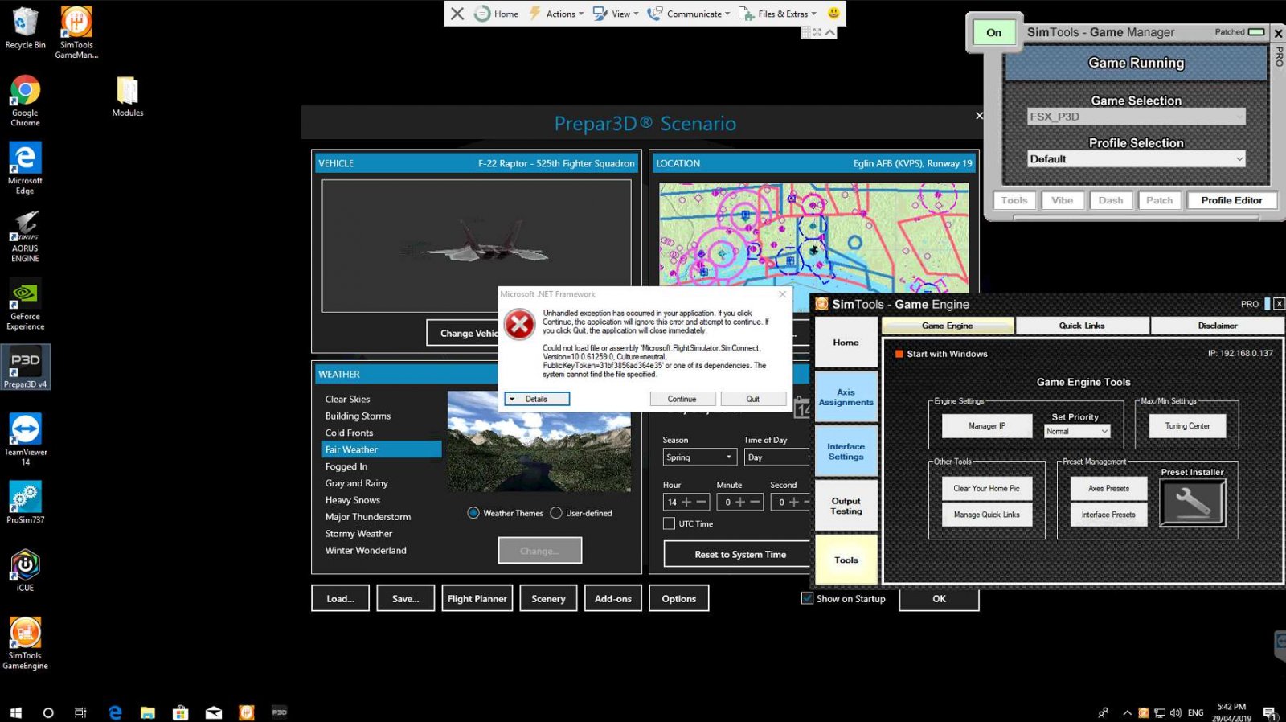Select Major Thunderstorm weather theme
The height and width of the screenshot is (722, 1286).
(x=368, y=517)
